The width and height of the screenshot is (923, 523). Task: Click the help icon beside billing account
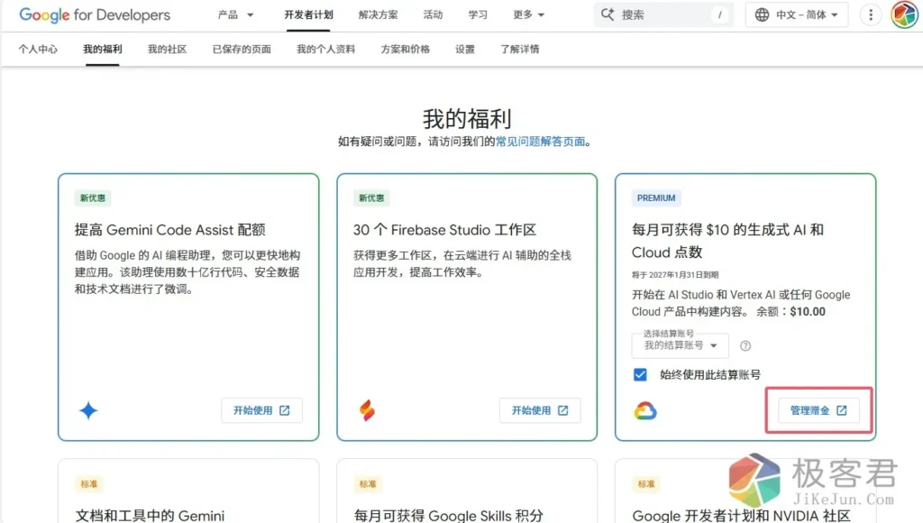pos(745,345)
